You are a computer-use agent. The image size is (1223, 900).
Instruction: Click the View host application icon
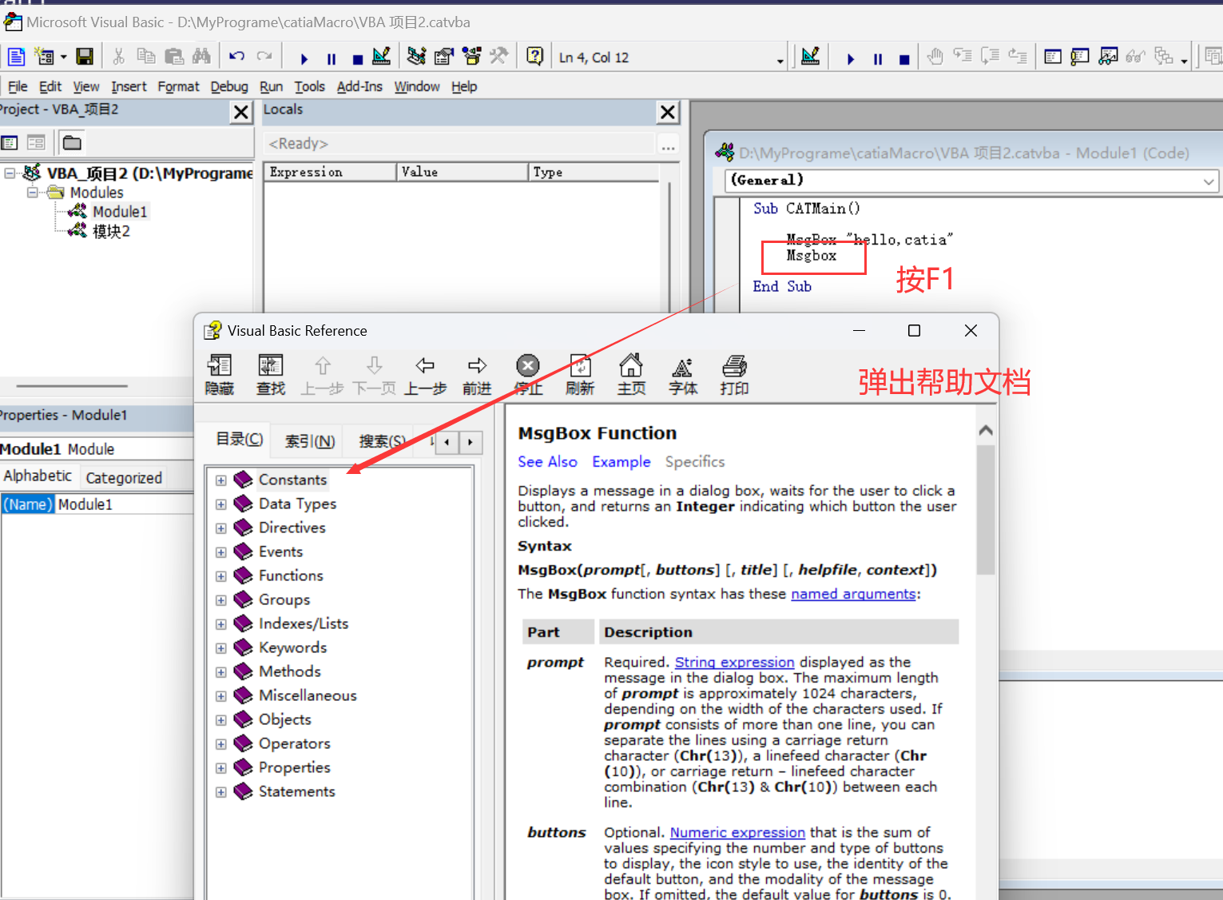tap(16, 57)
